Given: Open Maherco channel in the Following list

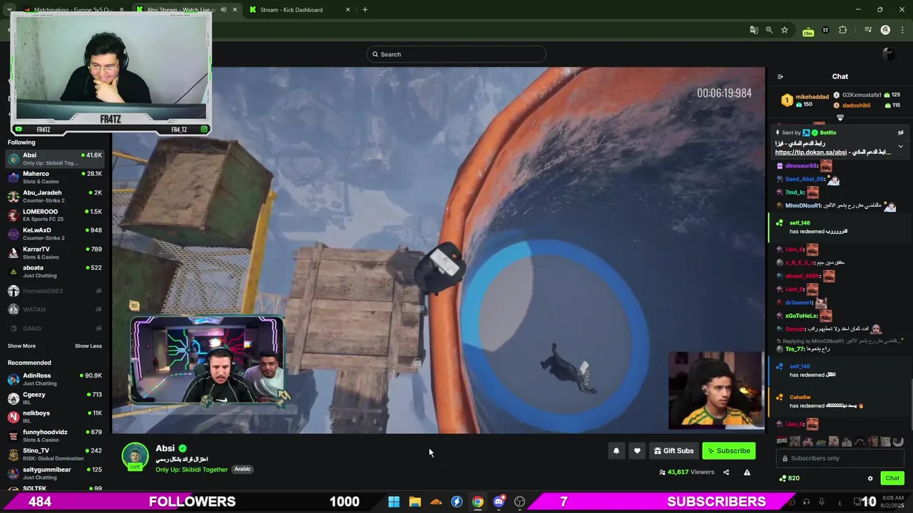Looking at the screenshot, I should pos(56,177).
